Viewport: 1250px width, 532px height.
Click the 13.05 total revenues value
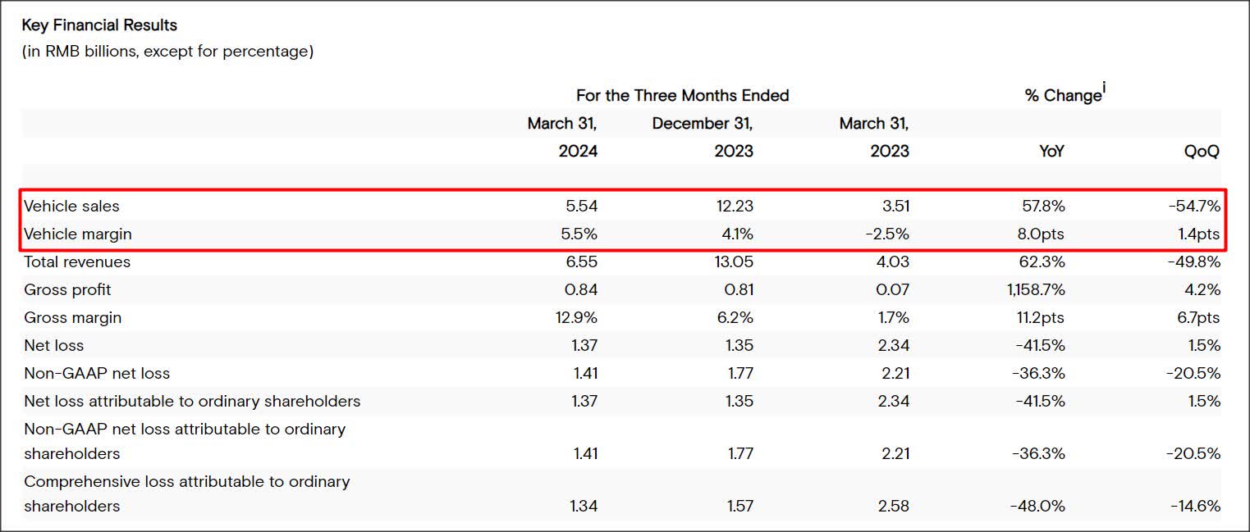tap(734, 261)
